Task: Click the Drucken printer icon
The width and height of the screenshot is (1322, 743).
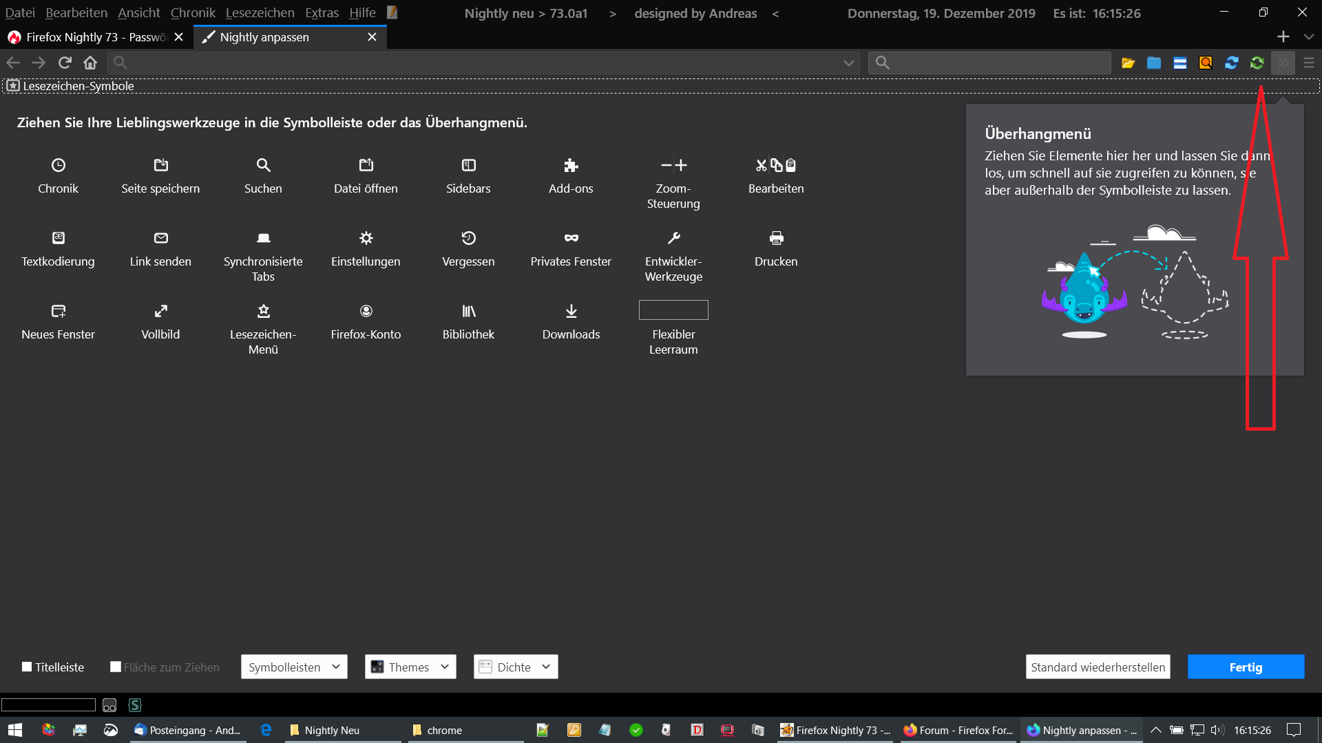Action: pyautogui.click(x=776, y=238)
